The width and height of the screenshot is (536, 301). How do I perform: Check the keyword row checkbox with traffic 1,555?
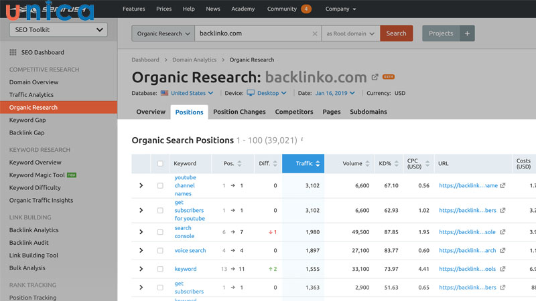pyautogui.click(x=160, y=269)
